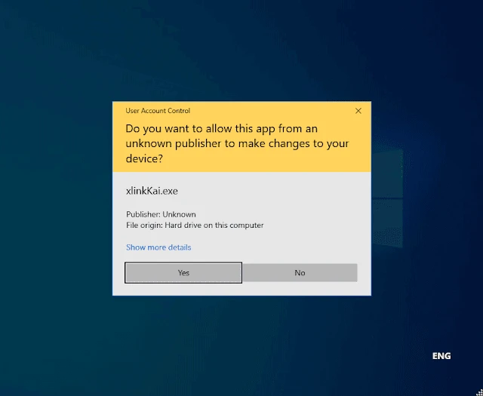Click the accessibility icon at bottom-right corner
Image resolution: width=483 pixels, height=396 pixels.
[479, 393]
